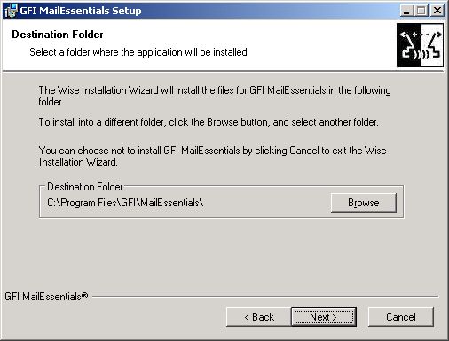
Task: Minimize the GFI MailEssentials Setup window
Action: tap(406, 11)
